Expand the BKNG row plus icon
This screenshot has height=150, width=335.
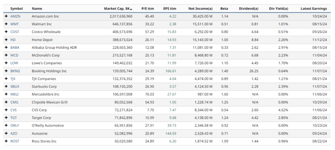[6, 71]
